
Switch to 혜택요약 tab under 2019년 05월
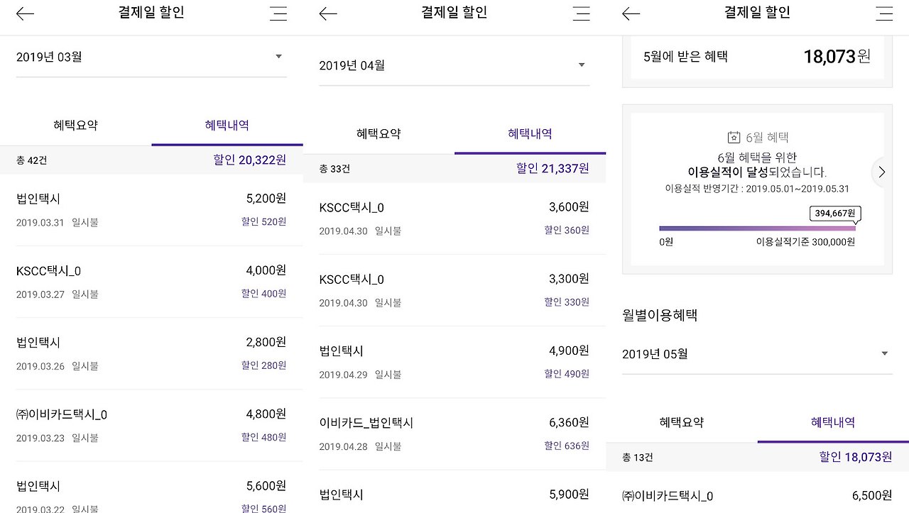(682, 422)
